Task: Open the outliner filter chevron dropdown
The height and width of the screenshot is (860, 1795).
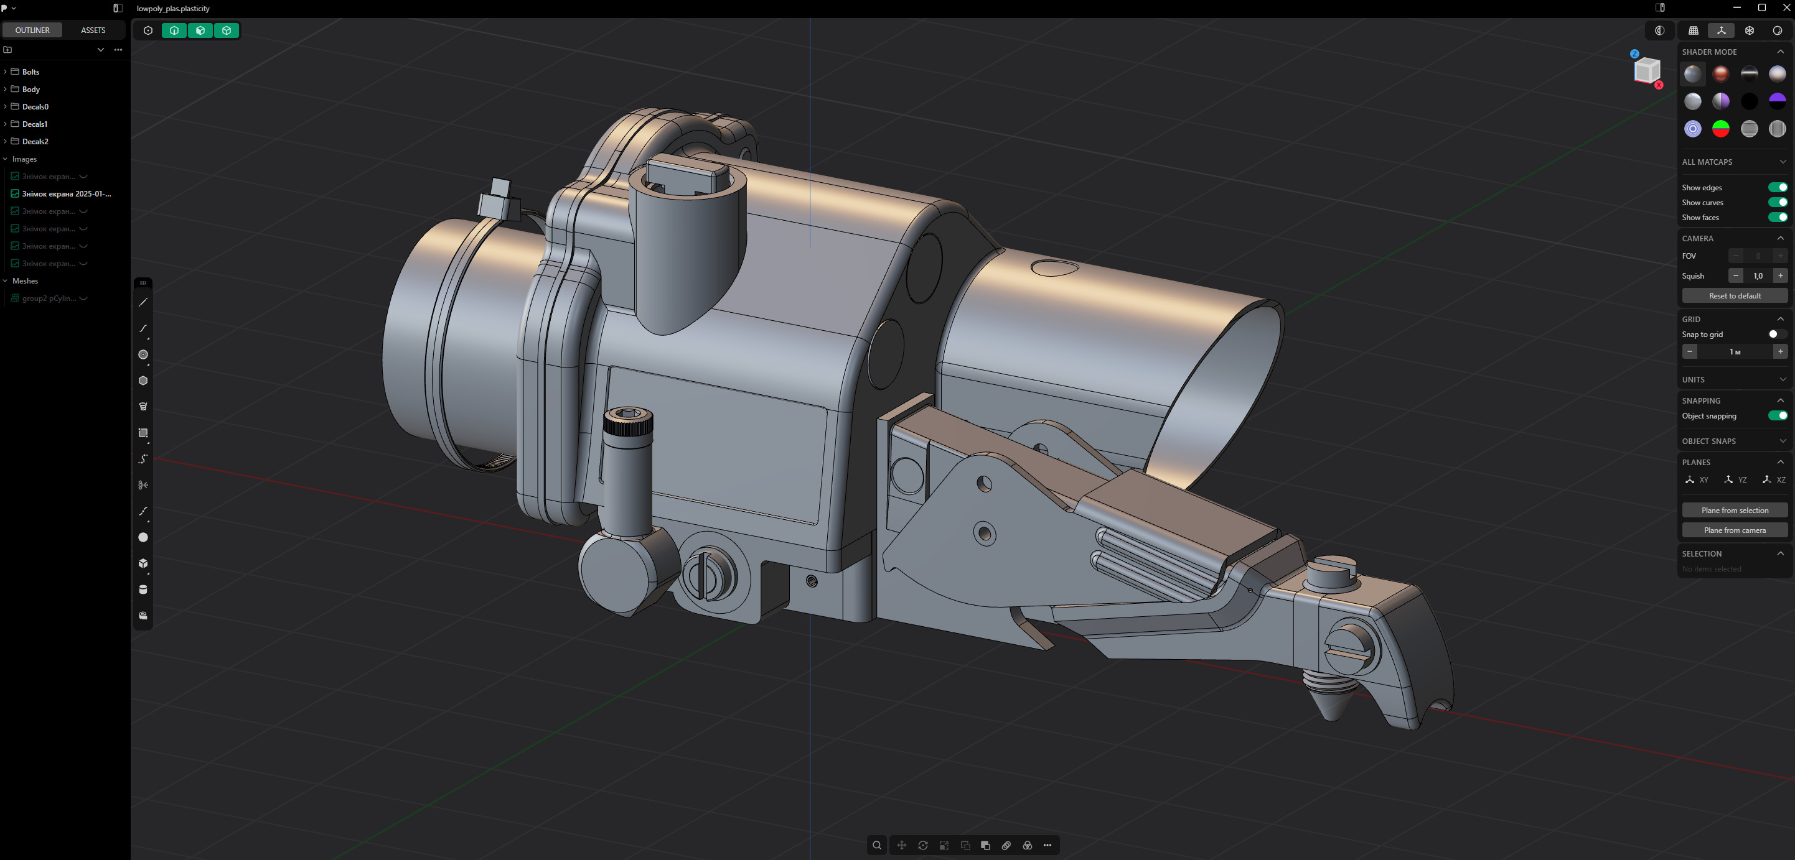Action: point(100,50)
